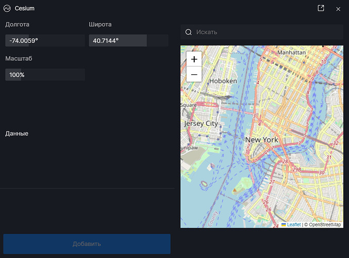Click the Данные section heading
349x258 pixels.
coord(16,134)
